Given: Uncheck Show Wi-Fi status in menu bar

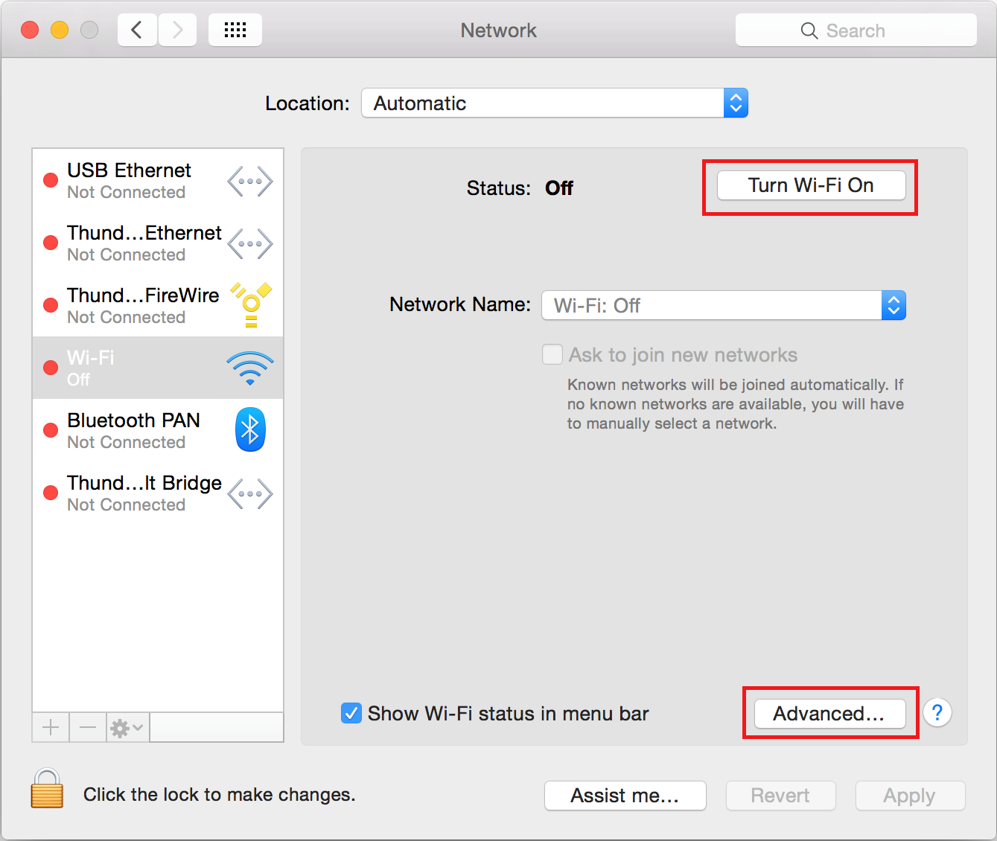Looking at the screenshot, I should click(351, 714).
